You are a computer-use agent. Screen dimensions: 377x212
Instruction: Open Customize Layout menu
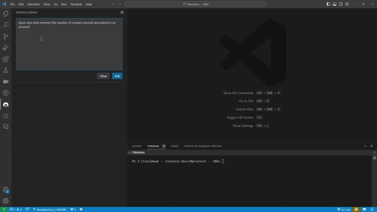point(347,4)
